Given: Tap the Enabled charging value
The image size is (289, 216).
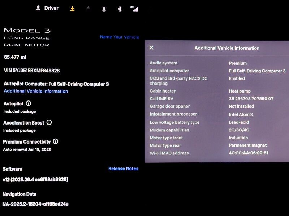Looking at the screenshot, I should [x=237, y=78].
